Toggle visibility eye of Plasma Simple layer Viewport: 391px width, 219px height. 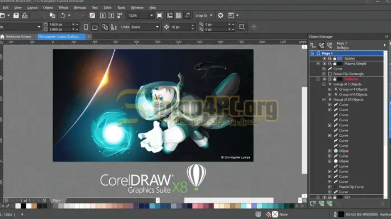(324, 64)
